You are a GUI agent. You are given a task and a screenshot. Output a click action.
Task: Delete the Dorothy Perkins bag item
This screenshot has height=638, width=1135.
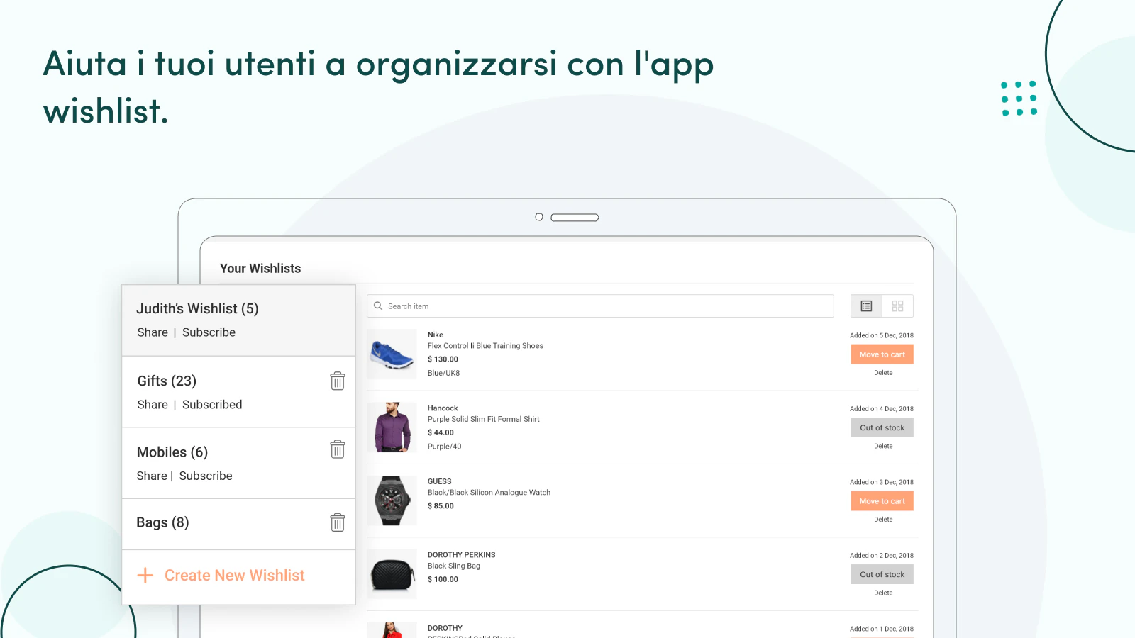883,593
